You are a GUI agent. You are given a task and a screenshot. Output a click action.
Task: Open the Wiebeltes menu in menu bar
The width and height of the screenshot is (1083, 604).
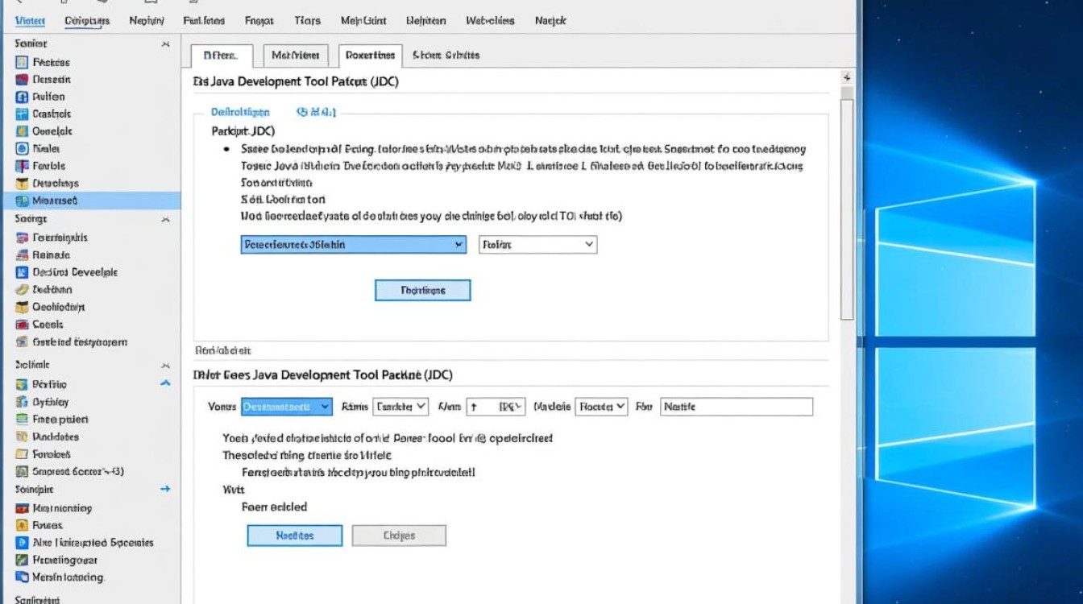click(x=490, y=21)
